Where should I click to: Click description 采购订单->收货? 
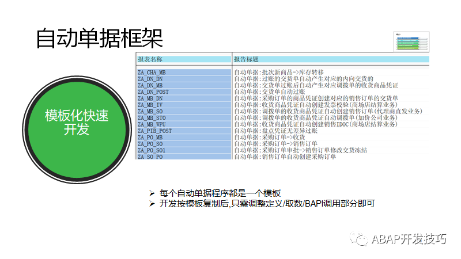(x=284, y=137)
